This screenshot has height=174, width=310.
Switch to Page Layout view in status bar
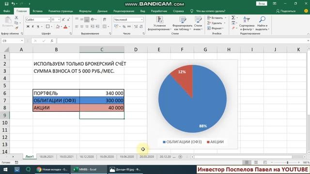click(256, 162)
